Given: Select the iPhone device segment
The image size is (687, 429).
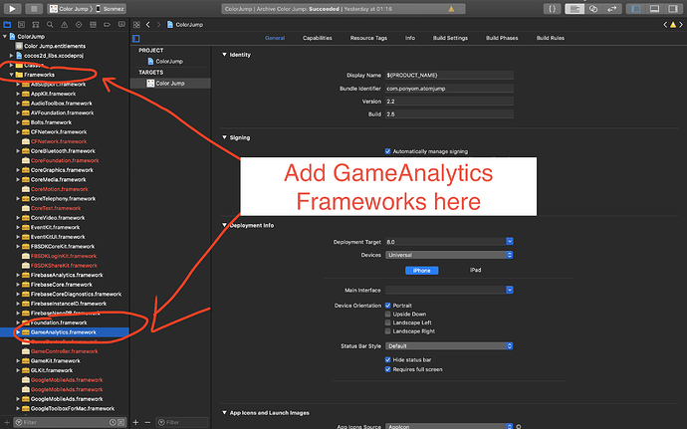Looking at the screenshot, I should point(421,271).
